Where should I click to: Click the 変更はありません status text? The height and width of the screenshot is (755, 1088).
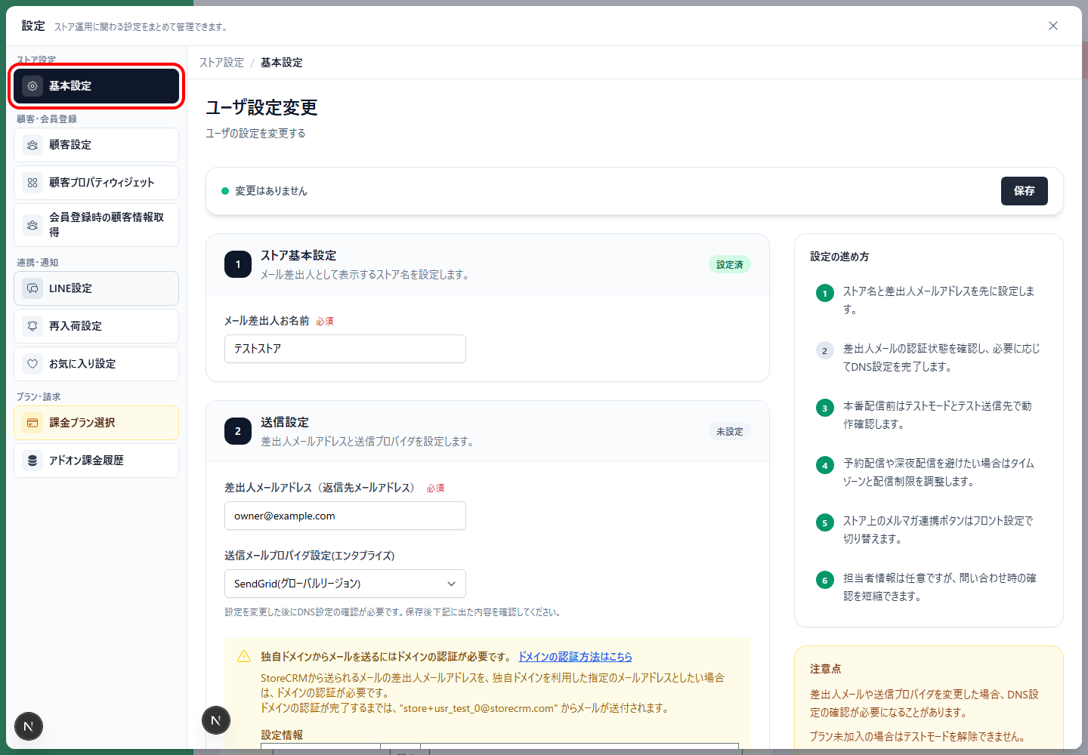pos(271,191)
